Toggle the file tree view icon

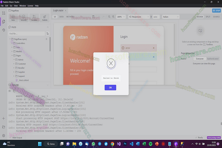(x=48, y=34)
